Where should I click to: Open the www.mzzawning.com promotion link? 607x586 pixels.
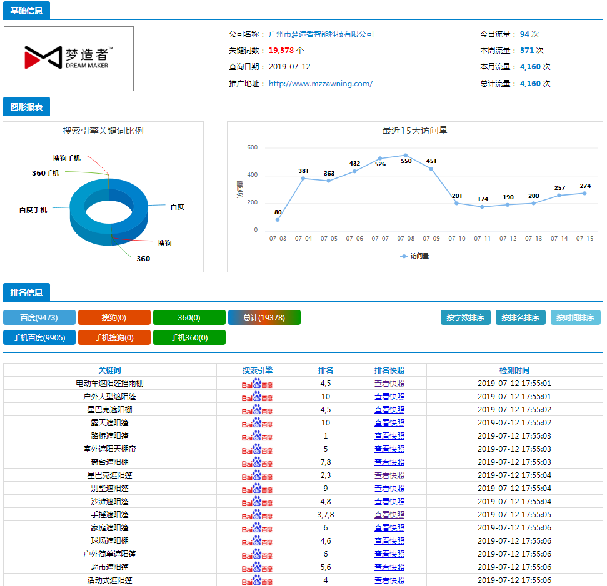point(320,83)
